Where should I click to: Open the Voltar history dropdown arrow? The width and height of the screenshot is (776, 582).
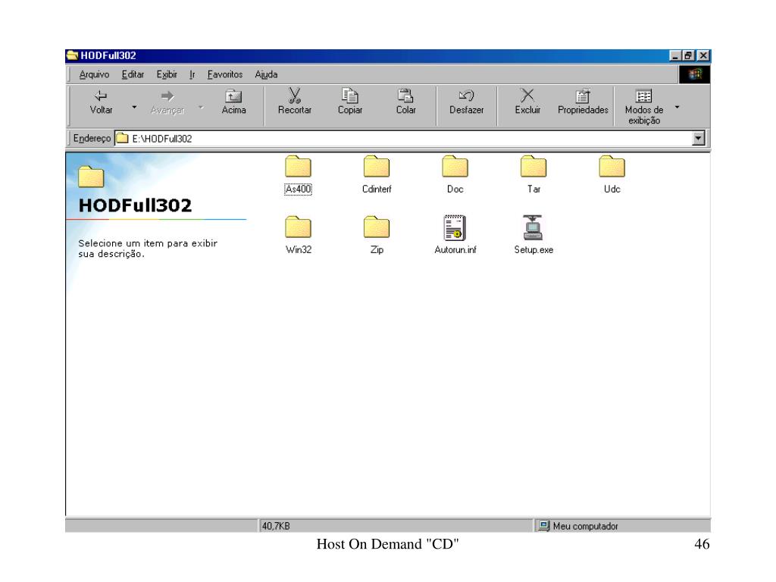click(134, 107)
